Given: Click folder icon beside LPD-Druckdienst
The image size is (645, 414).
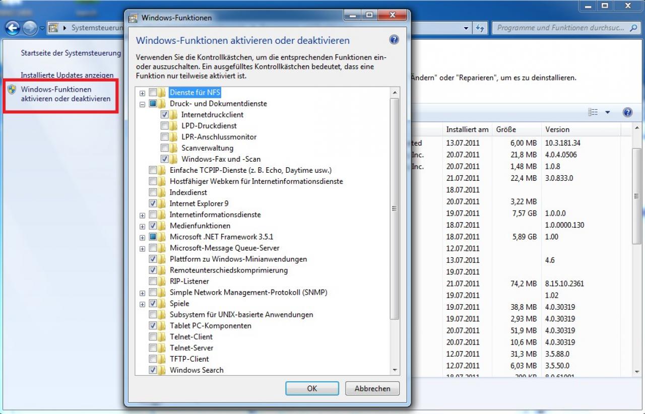Looking at the screenshot, I should [x=173, y=126].
